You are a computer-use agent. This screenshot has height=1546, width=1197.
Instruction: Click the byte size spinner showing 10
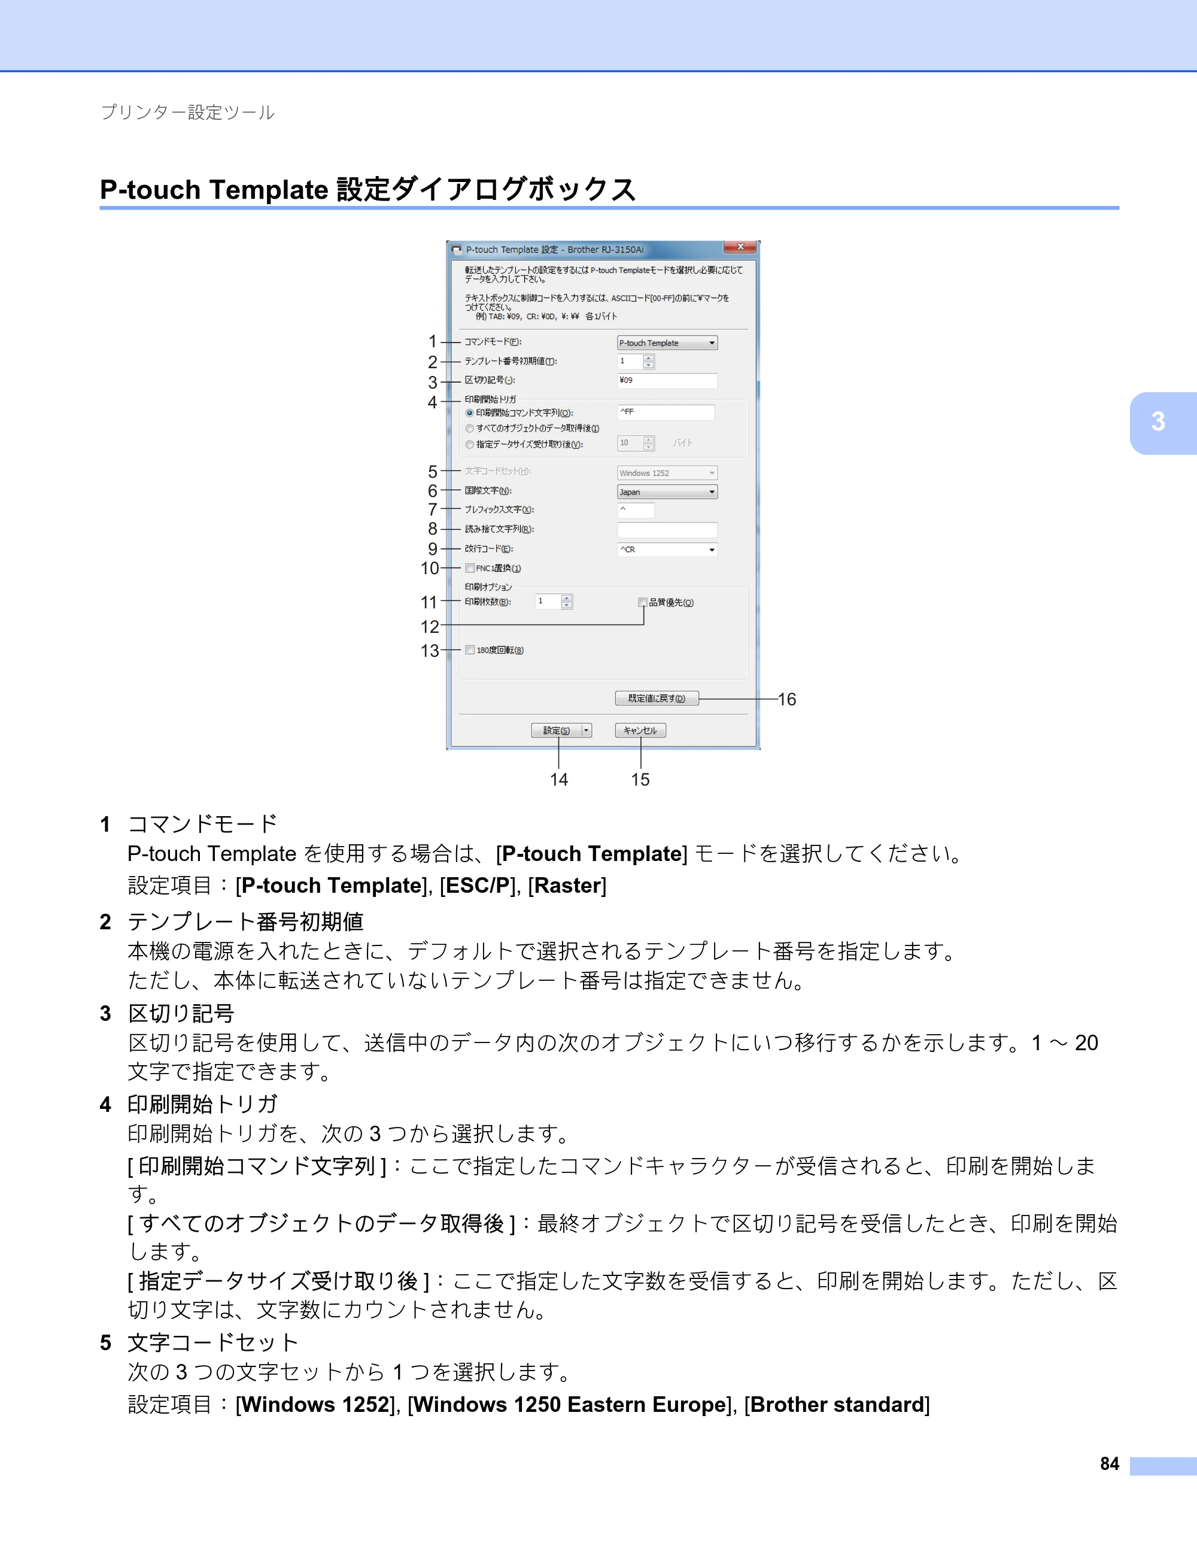click(x=636, y=443)
